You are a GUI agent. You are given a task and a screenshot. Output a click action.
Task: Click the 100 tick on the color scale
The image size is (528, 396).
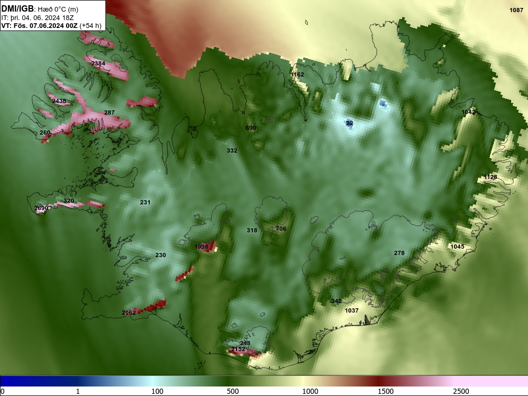coord(157,391)
